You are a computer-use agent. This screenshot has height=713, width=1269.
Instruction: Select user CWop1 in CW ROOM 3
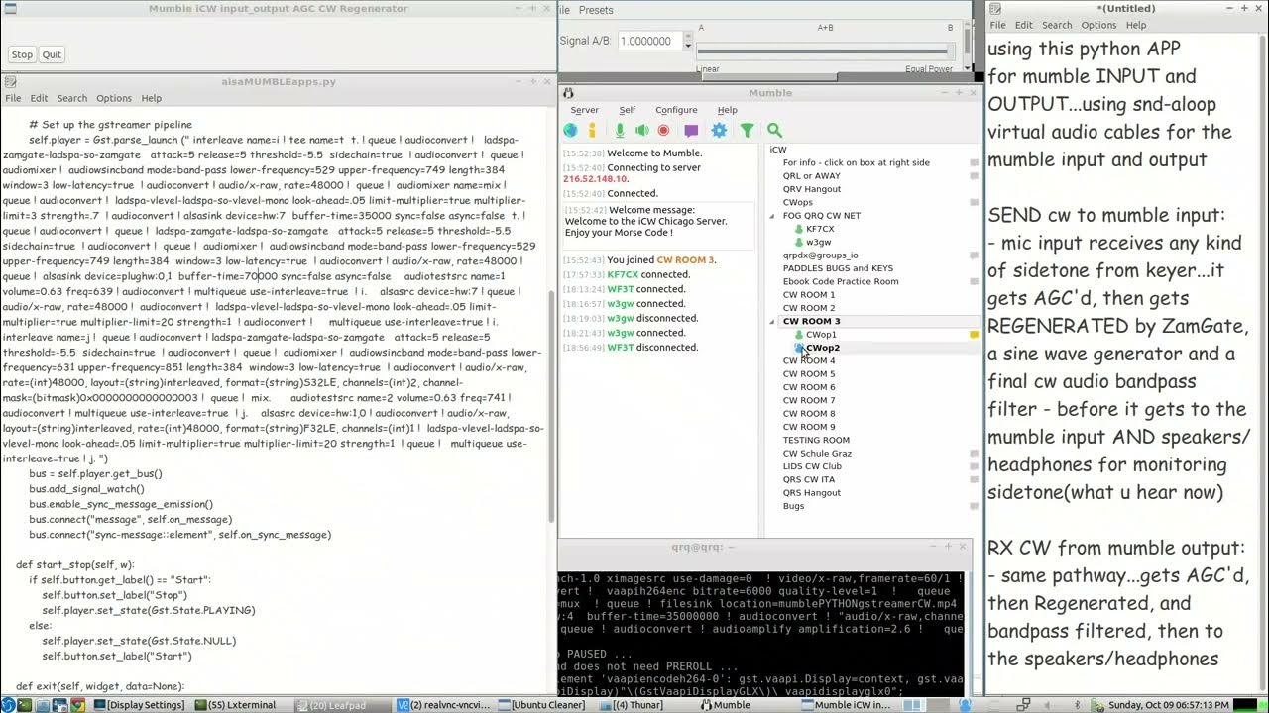click(820, 335)
